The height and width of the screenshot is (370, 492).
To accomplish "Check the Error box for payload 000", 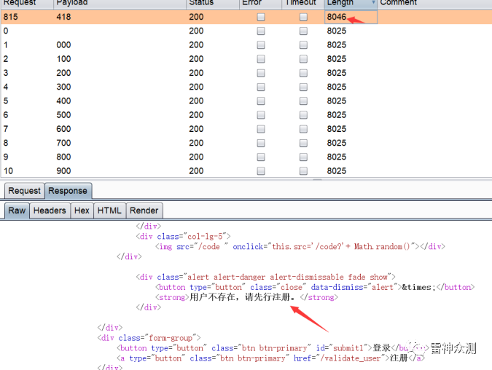I will point(261,45).
